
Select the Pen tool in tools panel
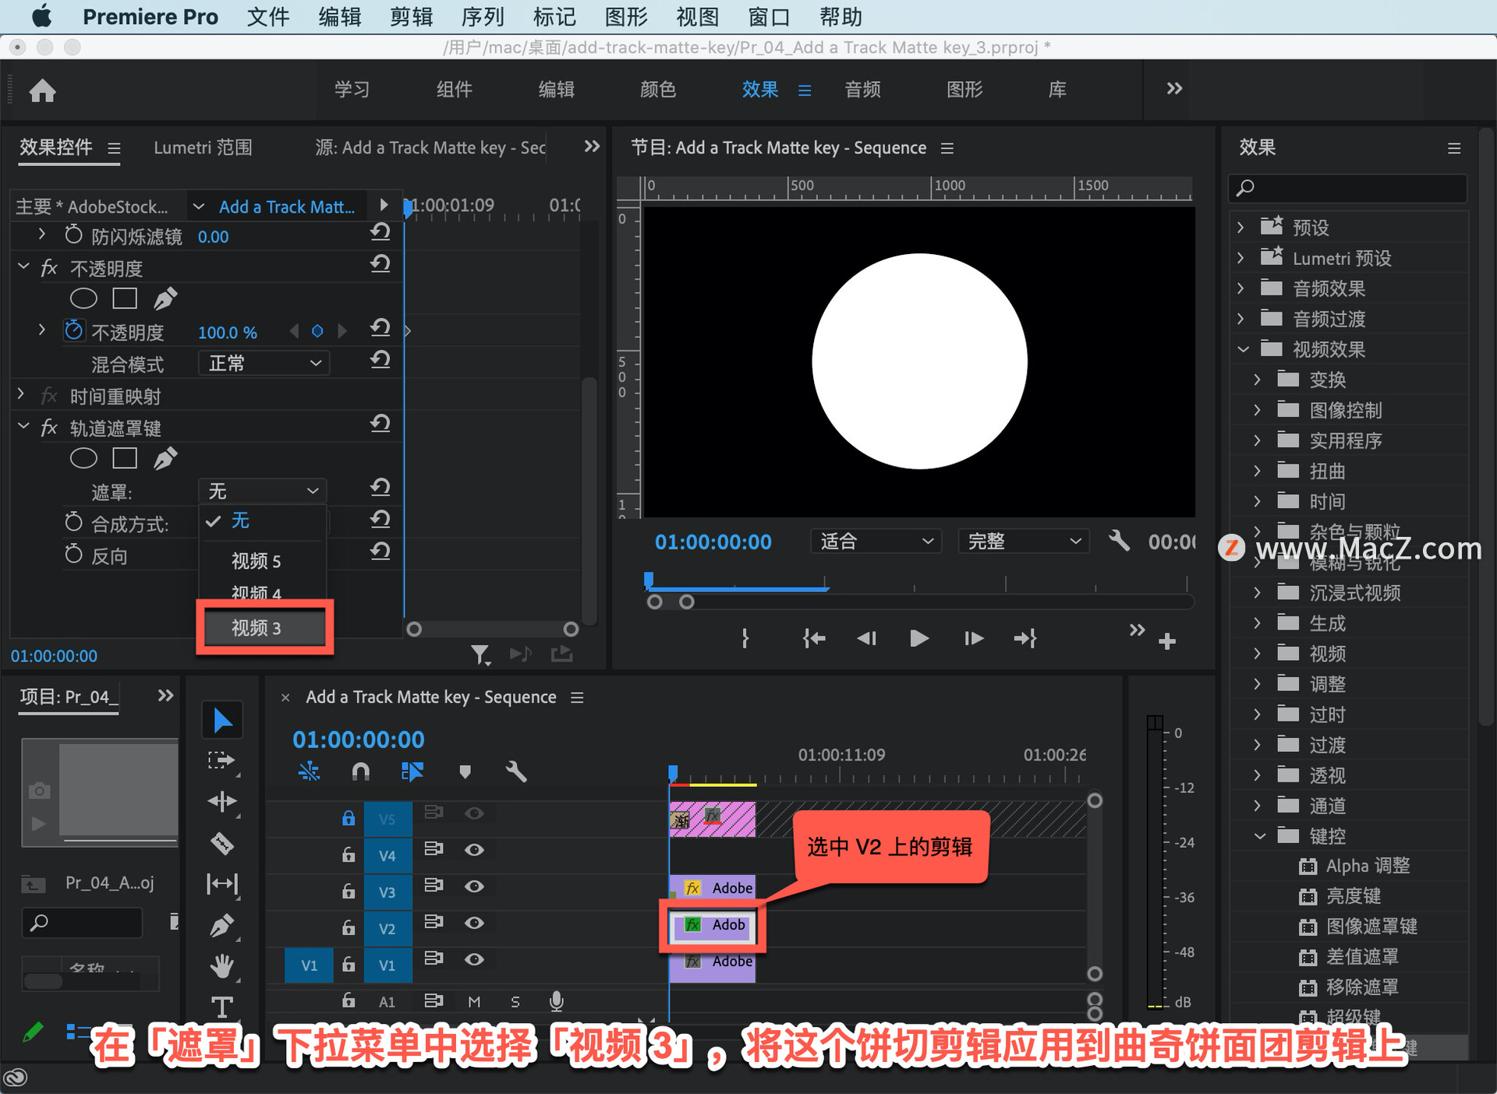(x=222, y=925)
